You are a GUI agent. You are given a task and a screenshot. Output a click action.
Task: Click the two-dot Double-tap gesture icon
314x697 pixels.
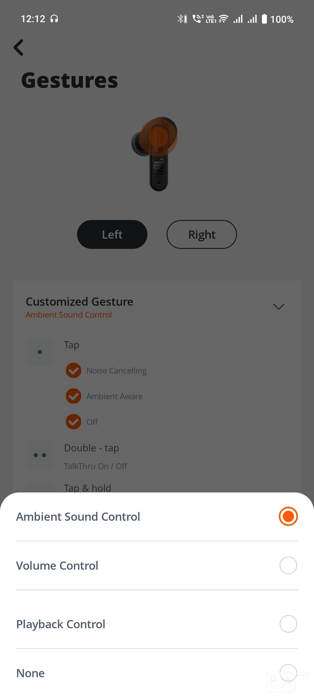click(x=40, y=455)
